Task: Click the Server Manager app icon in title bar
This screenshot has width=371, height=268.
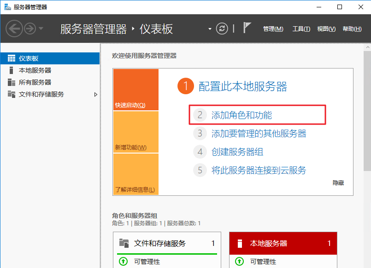Action: [7, 7]
